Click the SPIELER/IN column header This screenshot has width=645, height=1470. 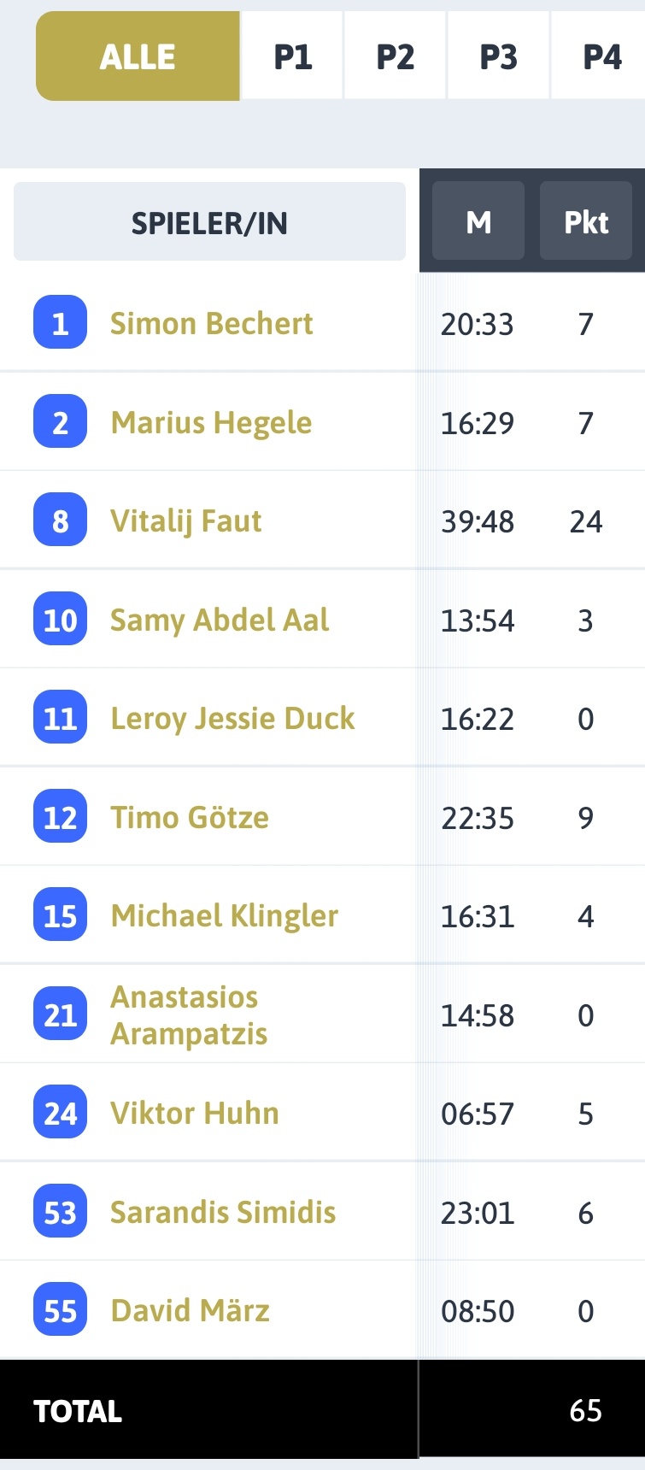[209, 222]
